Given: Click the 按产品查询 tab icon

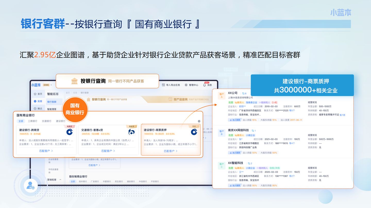Looking at the screenshot, I should [170, 99].
